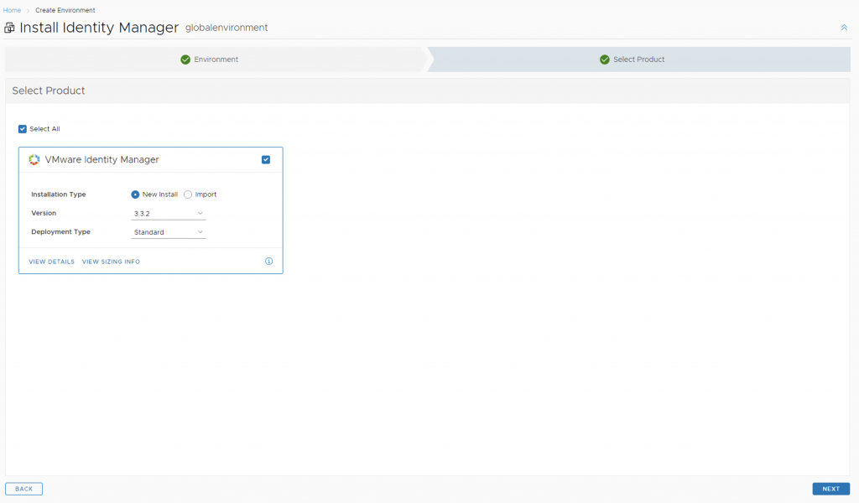The height and width of the screenshot is (503, 859).
Task: Switch to the Select Product wizard step
Action: pos(638,60)
